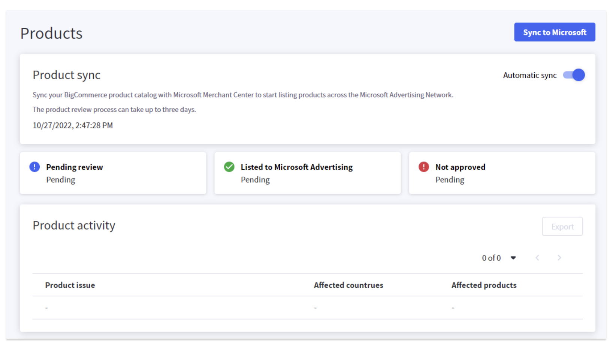
Task: Click Pending status under Listed to Microsoft Advertising
Action: pos(255,180)
